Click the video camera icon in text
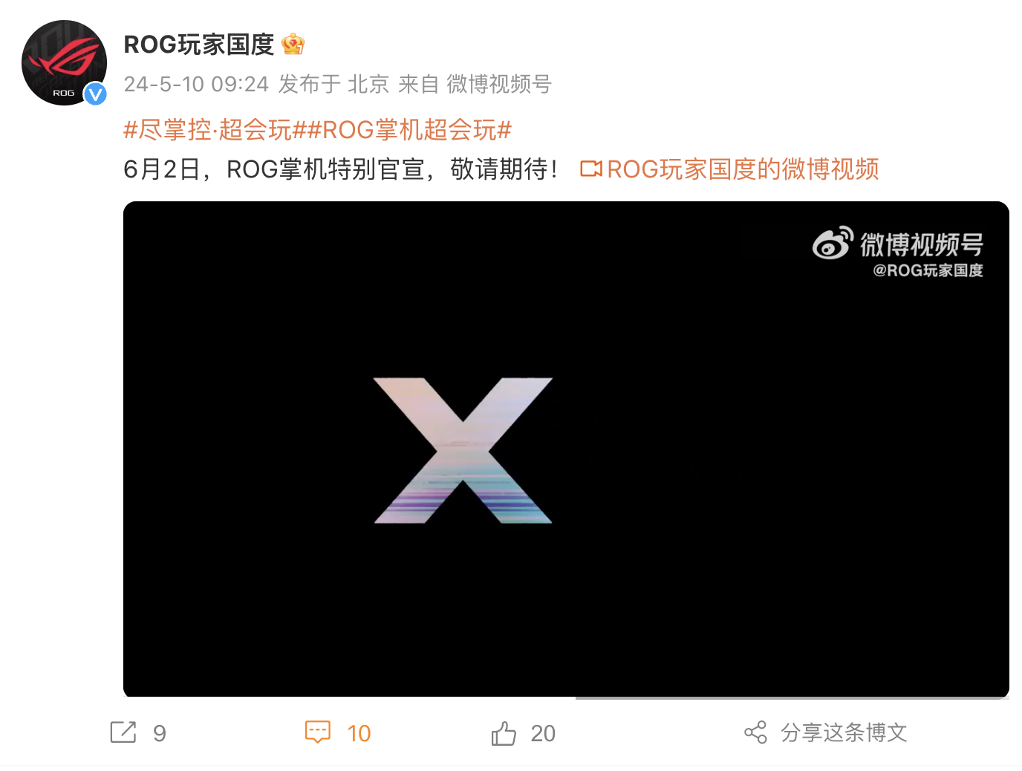 click(x=591, y=169)
